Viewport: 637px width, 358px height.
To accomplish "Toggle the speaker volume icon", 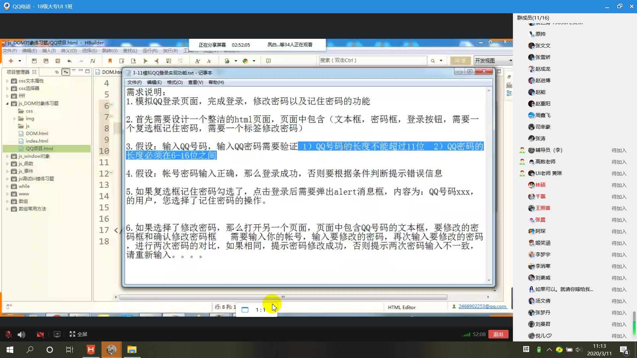I will point(21,334).
